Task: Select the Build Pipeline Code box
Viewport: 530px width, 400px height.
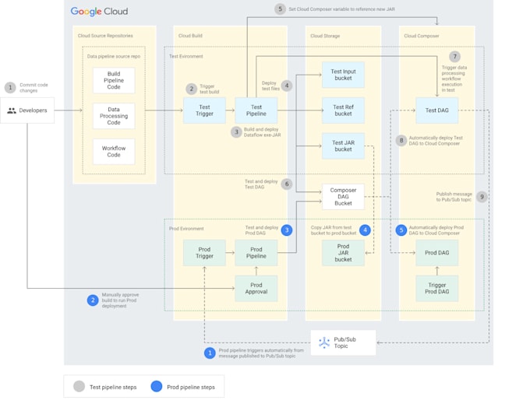Action: tap(114, 80)
